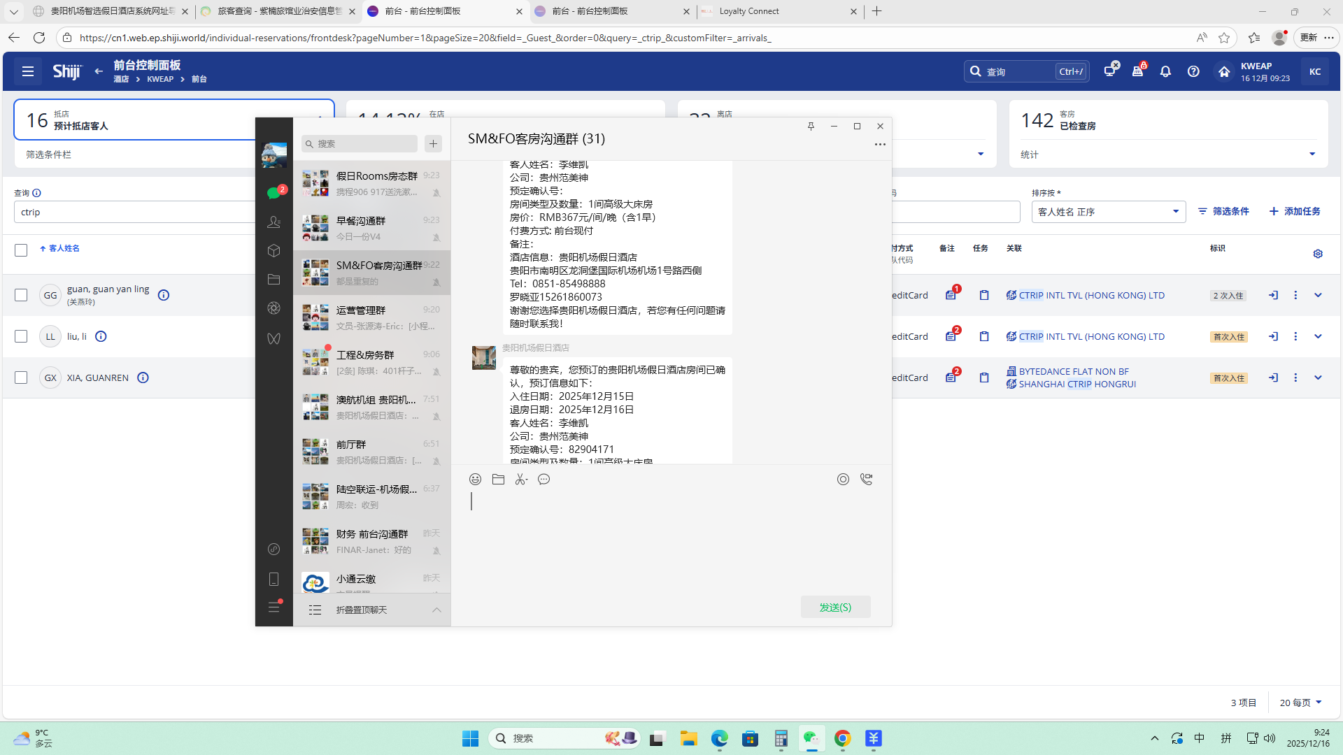Open table settings gear icon

point(1318,254)
